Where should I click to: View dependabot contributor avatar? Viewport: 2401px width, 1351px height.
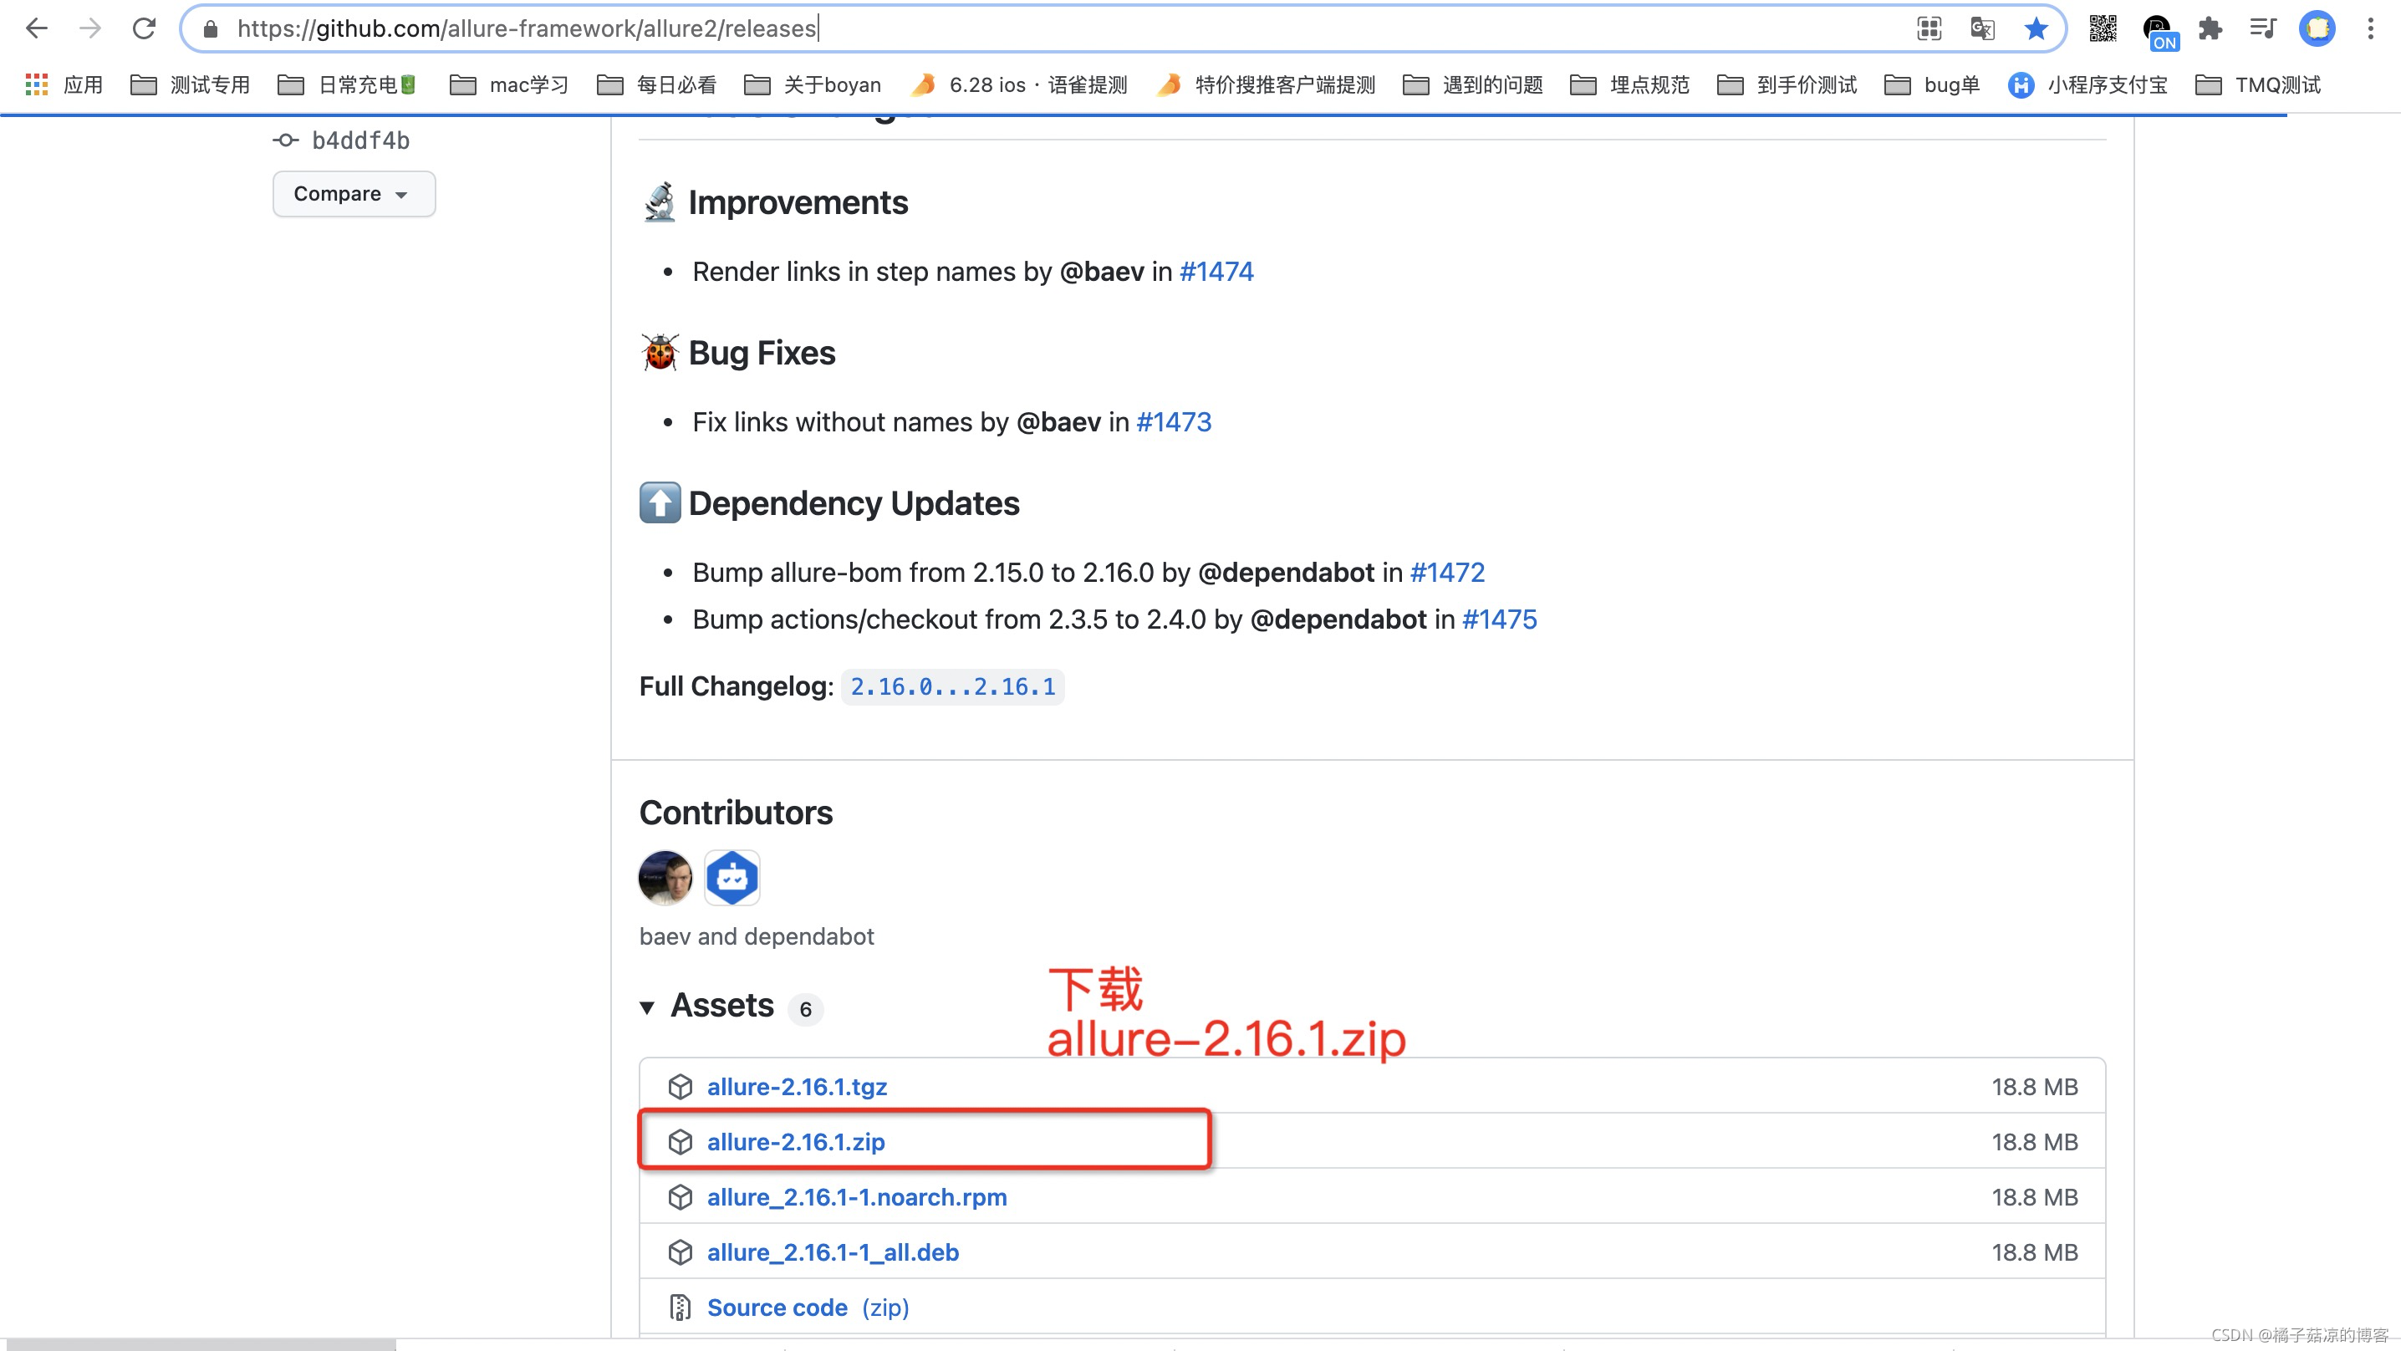[x=732, y=877]
